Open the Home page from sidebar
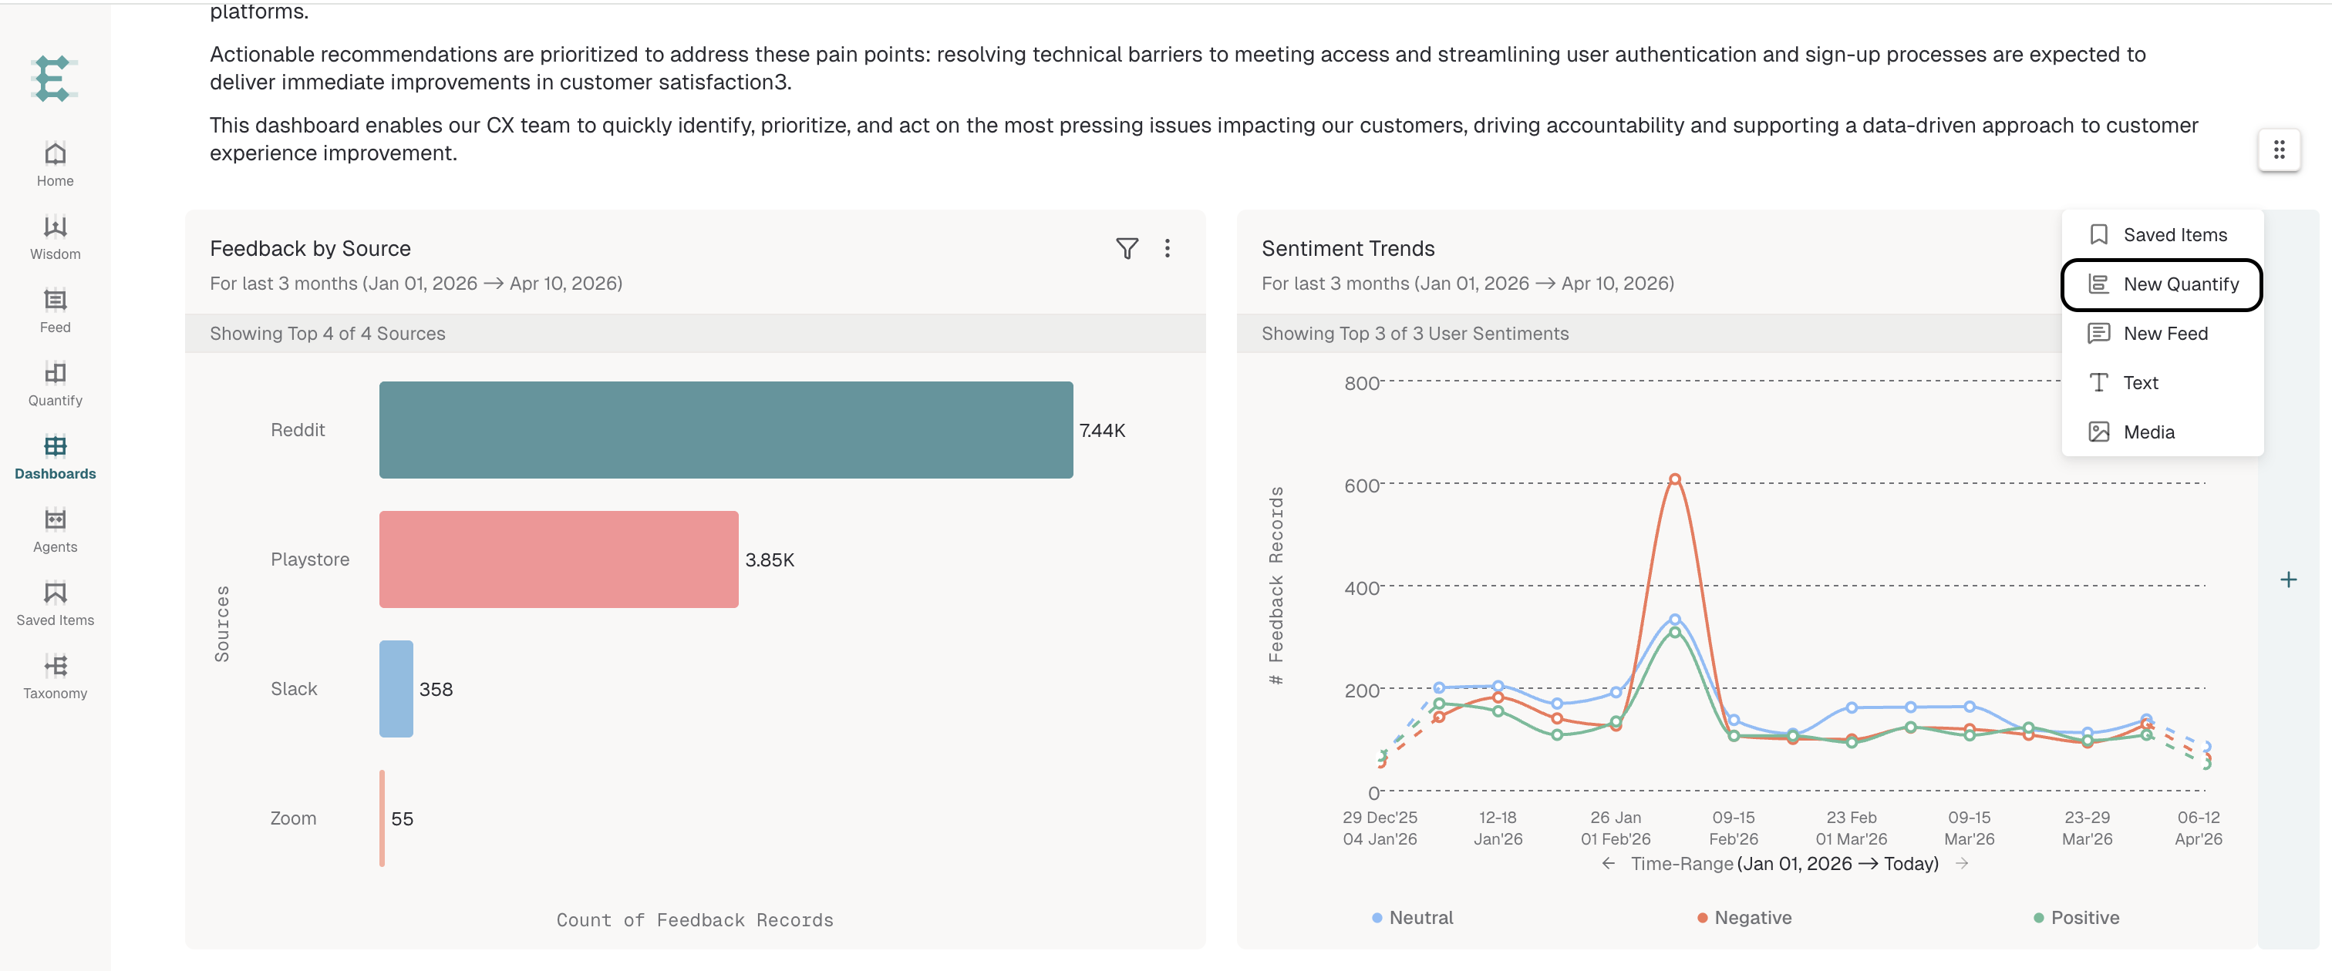2332x971 pixels. point(56,164)
